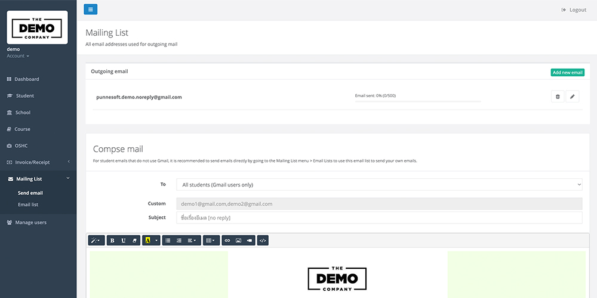Open the To recipients dropdown
The height and width of the screenshot is (298, 597).
click(x=379, y=185)
